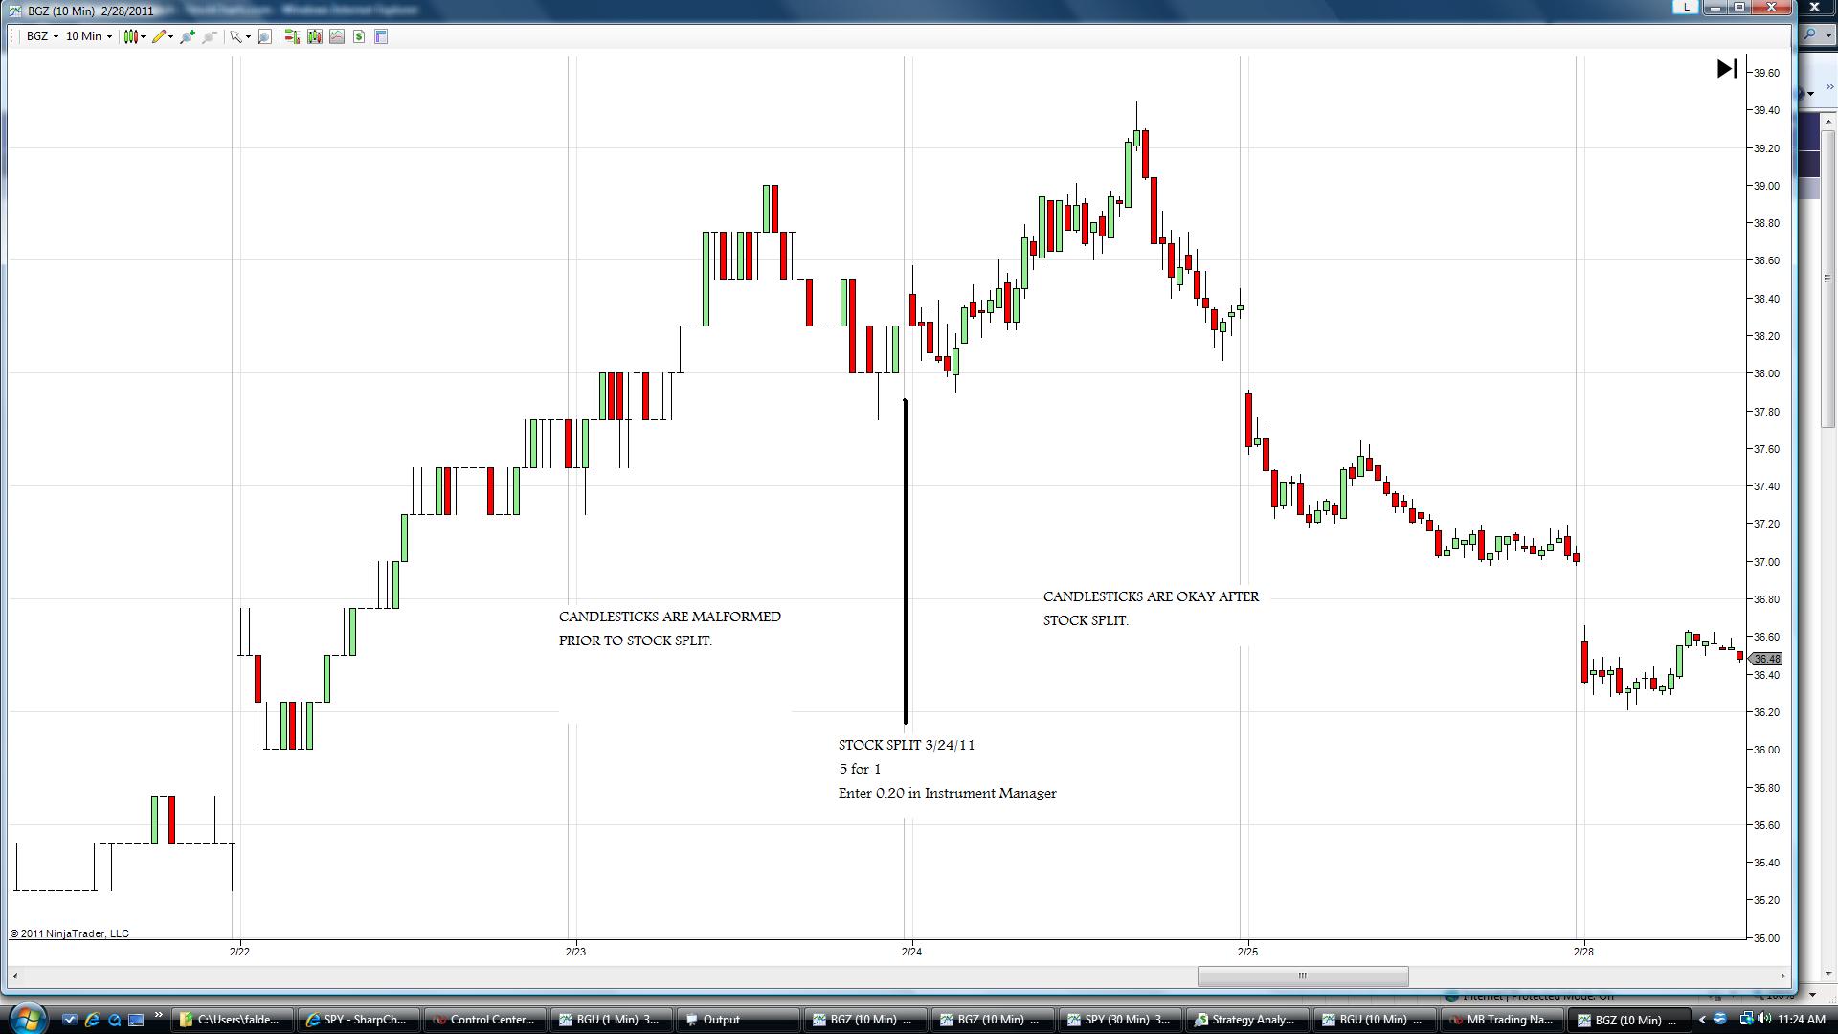Open the Data Series candlestick icon
The width and height of the screenshot is (1838, 1034).
tap(314, 36)
